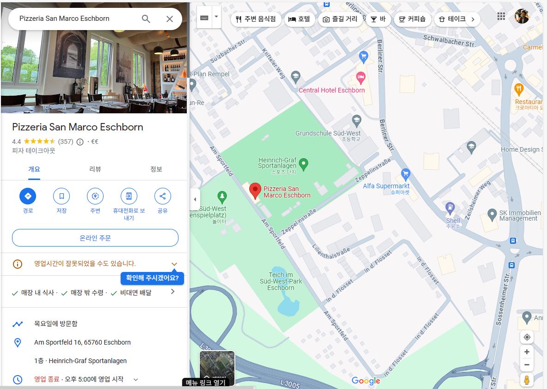
Task: Select the 즐길 거리 chip
Action: pyautogui.click(x=340, y=19)
